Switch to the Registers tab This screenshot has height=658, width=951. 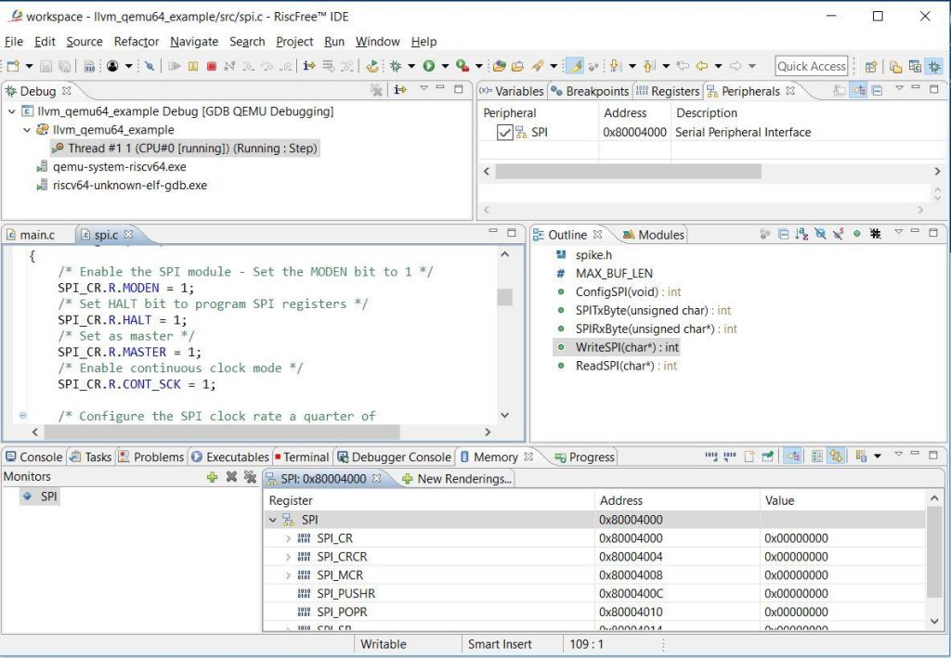click(668, 91)
